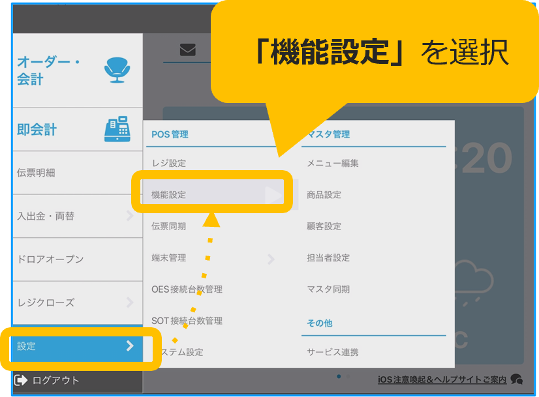This screenshot has width=539, height=397.
Task: Click the envelope mail icon
Action: pos(187,50)
